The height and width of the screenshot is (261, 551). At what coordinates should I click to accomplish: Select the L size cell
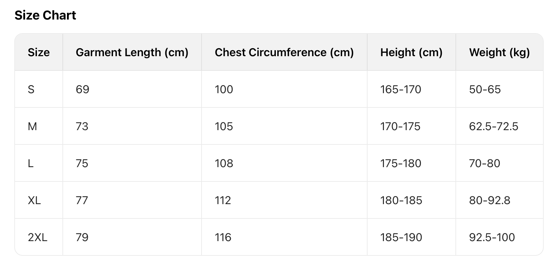coord(31,163)
